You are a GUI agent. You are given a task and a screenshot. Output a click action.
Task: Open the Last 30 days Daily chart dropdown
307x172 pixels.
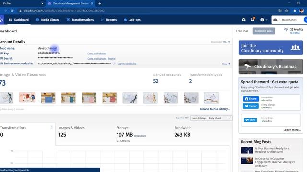click(x=211, y=118)
